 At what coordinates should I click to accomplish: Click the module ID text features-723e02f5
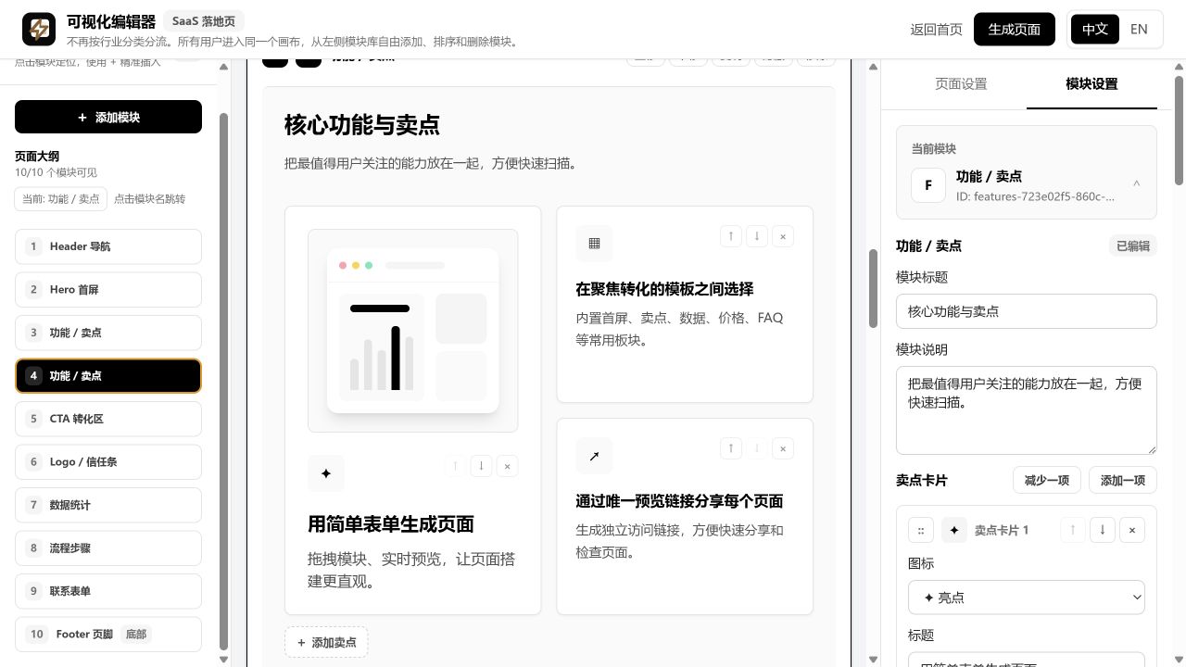pos(1035,196)
